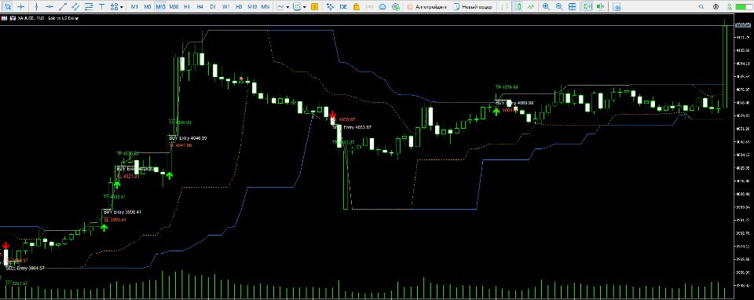This screenshot has width=754, height=300.
Task: Open the search magnifier icon
Action: tap(701, 7)
